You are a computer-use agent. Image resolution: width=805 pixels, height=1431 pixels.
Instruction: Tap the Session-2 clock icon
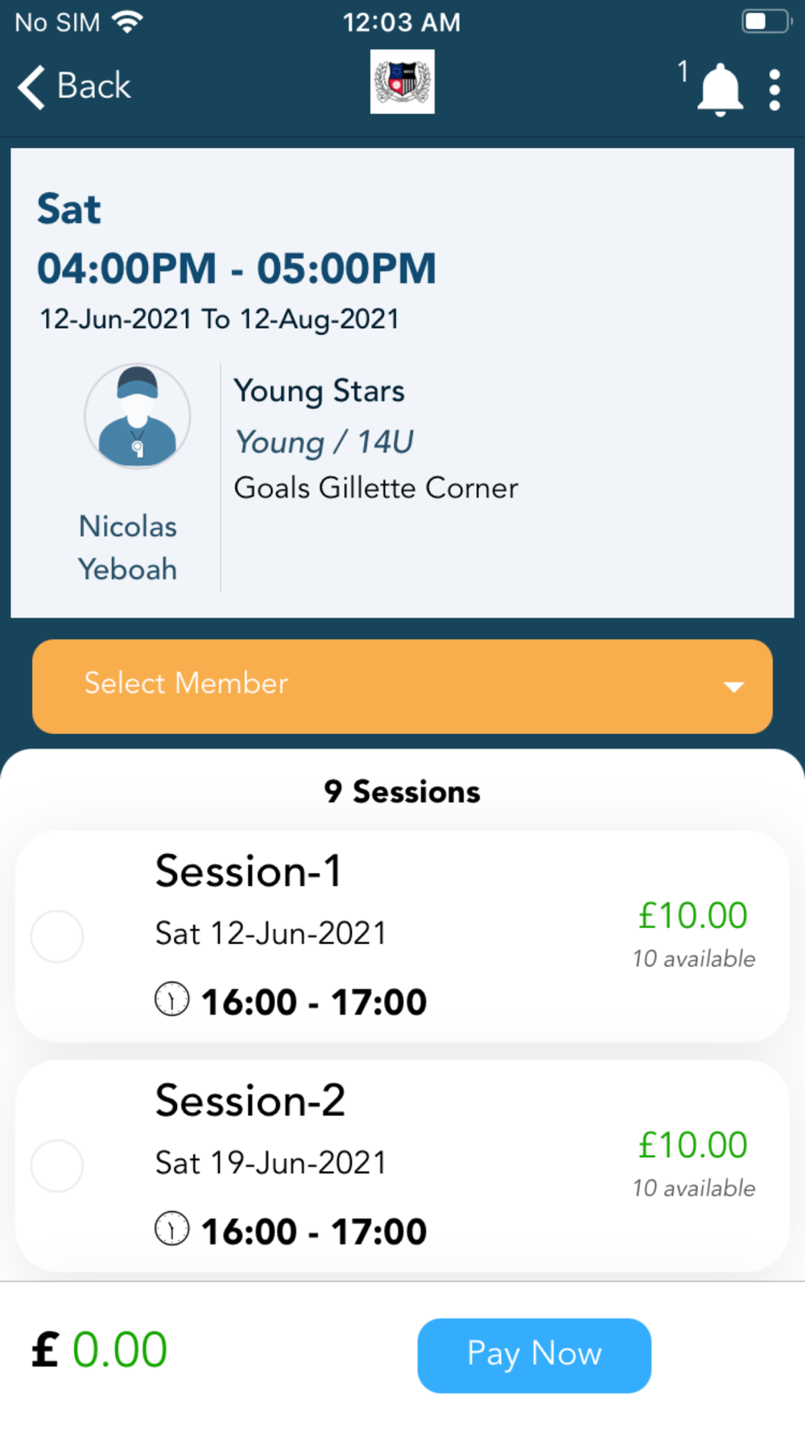tap(171, 1228)
